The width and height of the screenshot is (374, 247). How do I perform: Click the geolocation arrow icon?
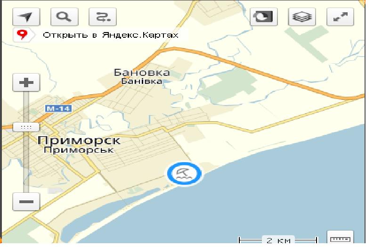pyautogui.click(x=26, y=16)
